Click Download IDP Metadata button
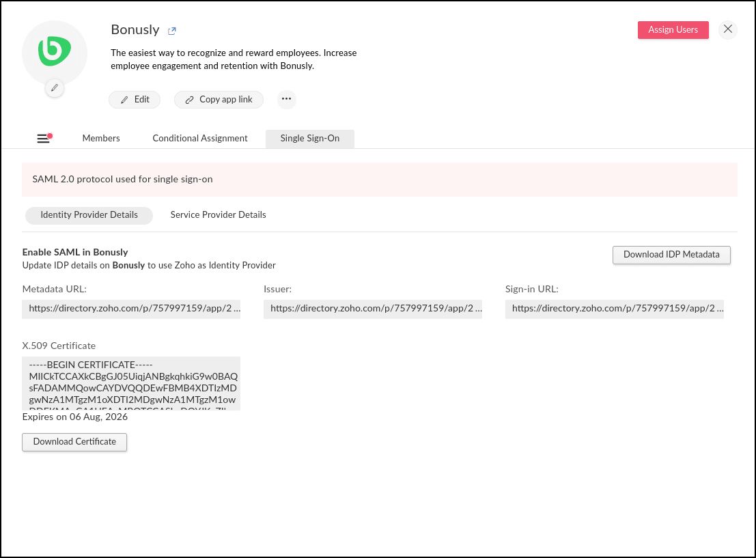756x558 pixels. click(671, 255)
